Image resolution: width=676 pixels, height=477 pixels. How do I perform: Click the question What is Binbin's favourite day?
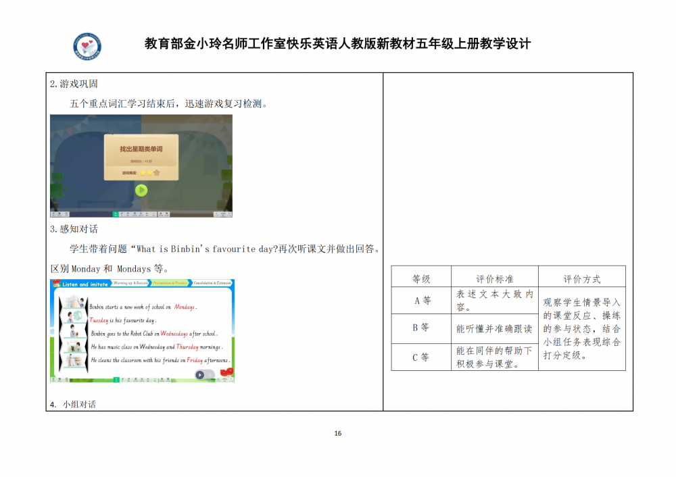(207, 249)
